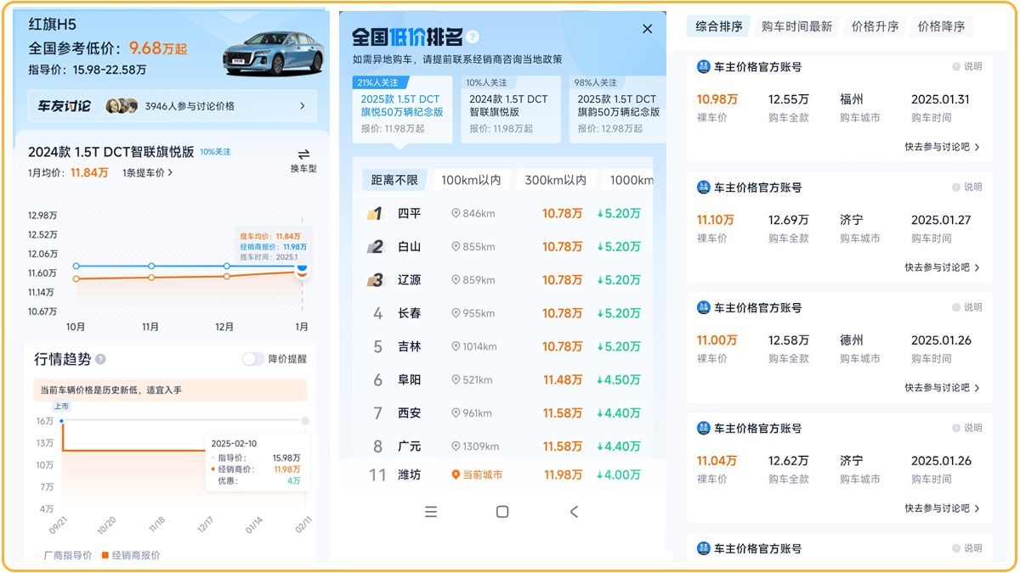Click the help icon beside 全国低价排名
This screenshot has height=573, width=1020.
[473, 37]
